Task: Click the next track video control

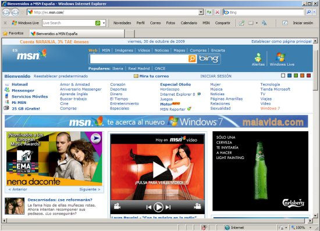Action: pyautogui.click(x=168, y=207)
